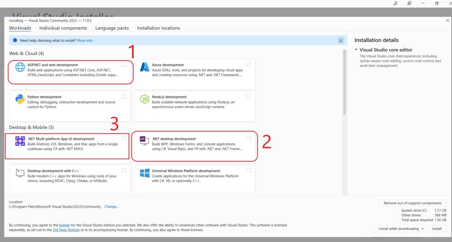Click the .NET MAUI workload icon
This screenshot has height=242, width=452.
[x=20, y=141]
